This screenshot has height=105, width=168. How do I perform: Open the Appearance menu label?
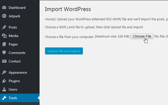point(18,72)
